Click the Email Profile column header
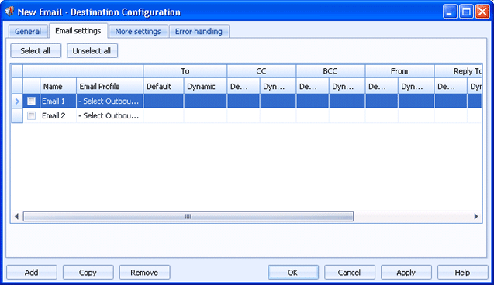The height and width of the screenshot is (285, 494). tap(109, 86)
